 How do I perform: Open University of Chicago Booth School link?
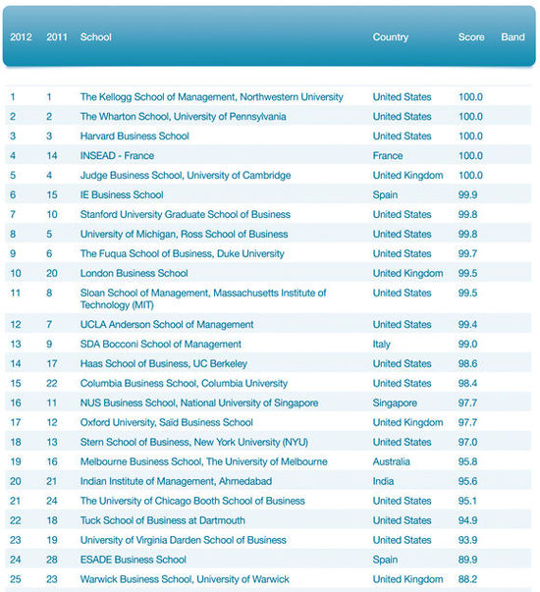(192, 501)
